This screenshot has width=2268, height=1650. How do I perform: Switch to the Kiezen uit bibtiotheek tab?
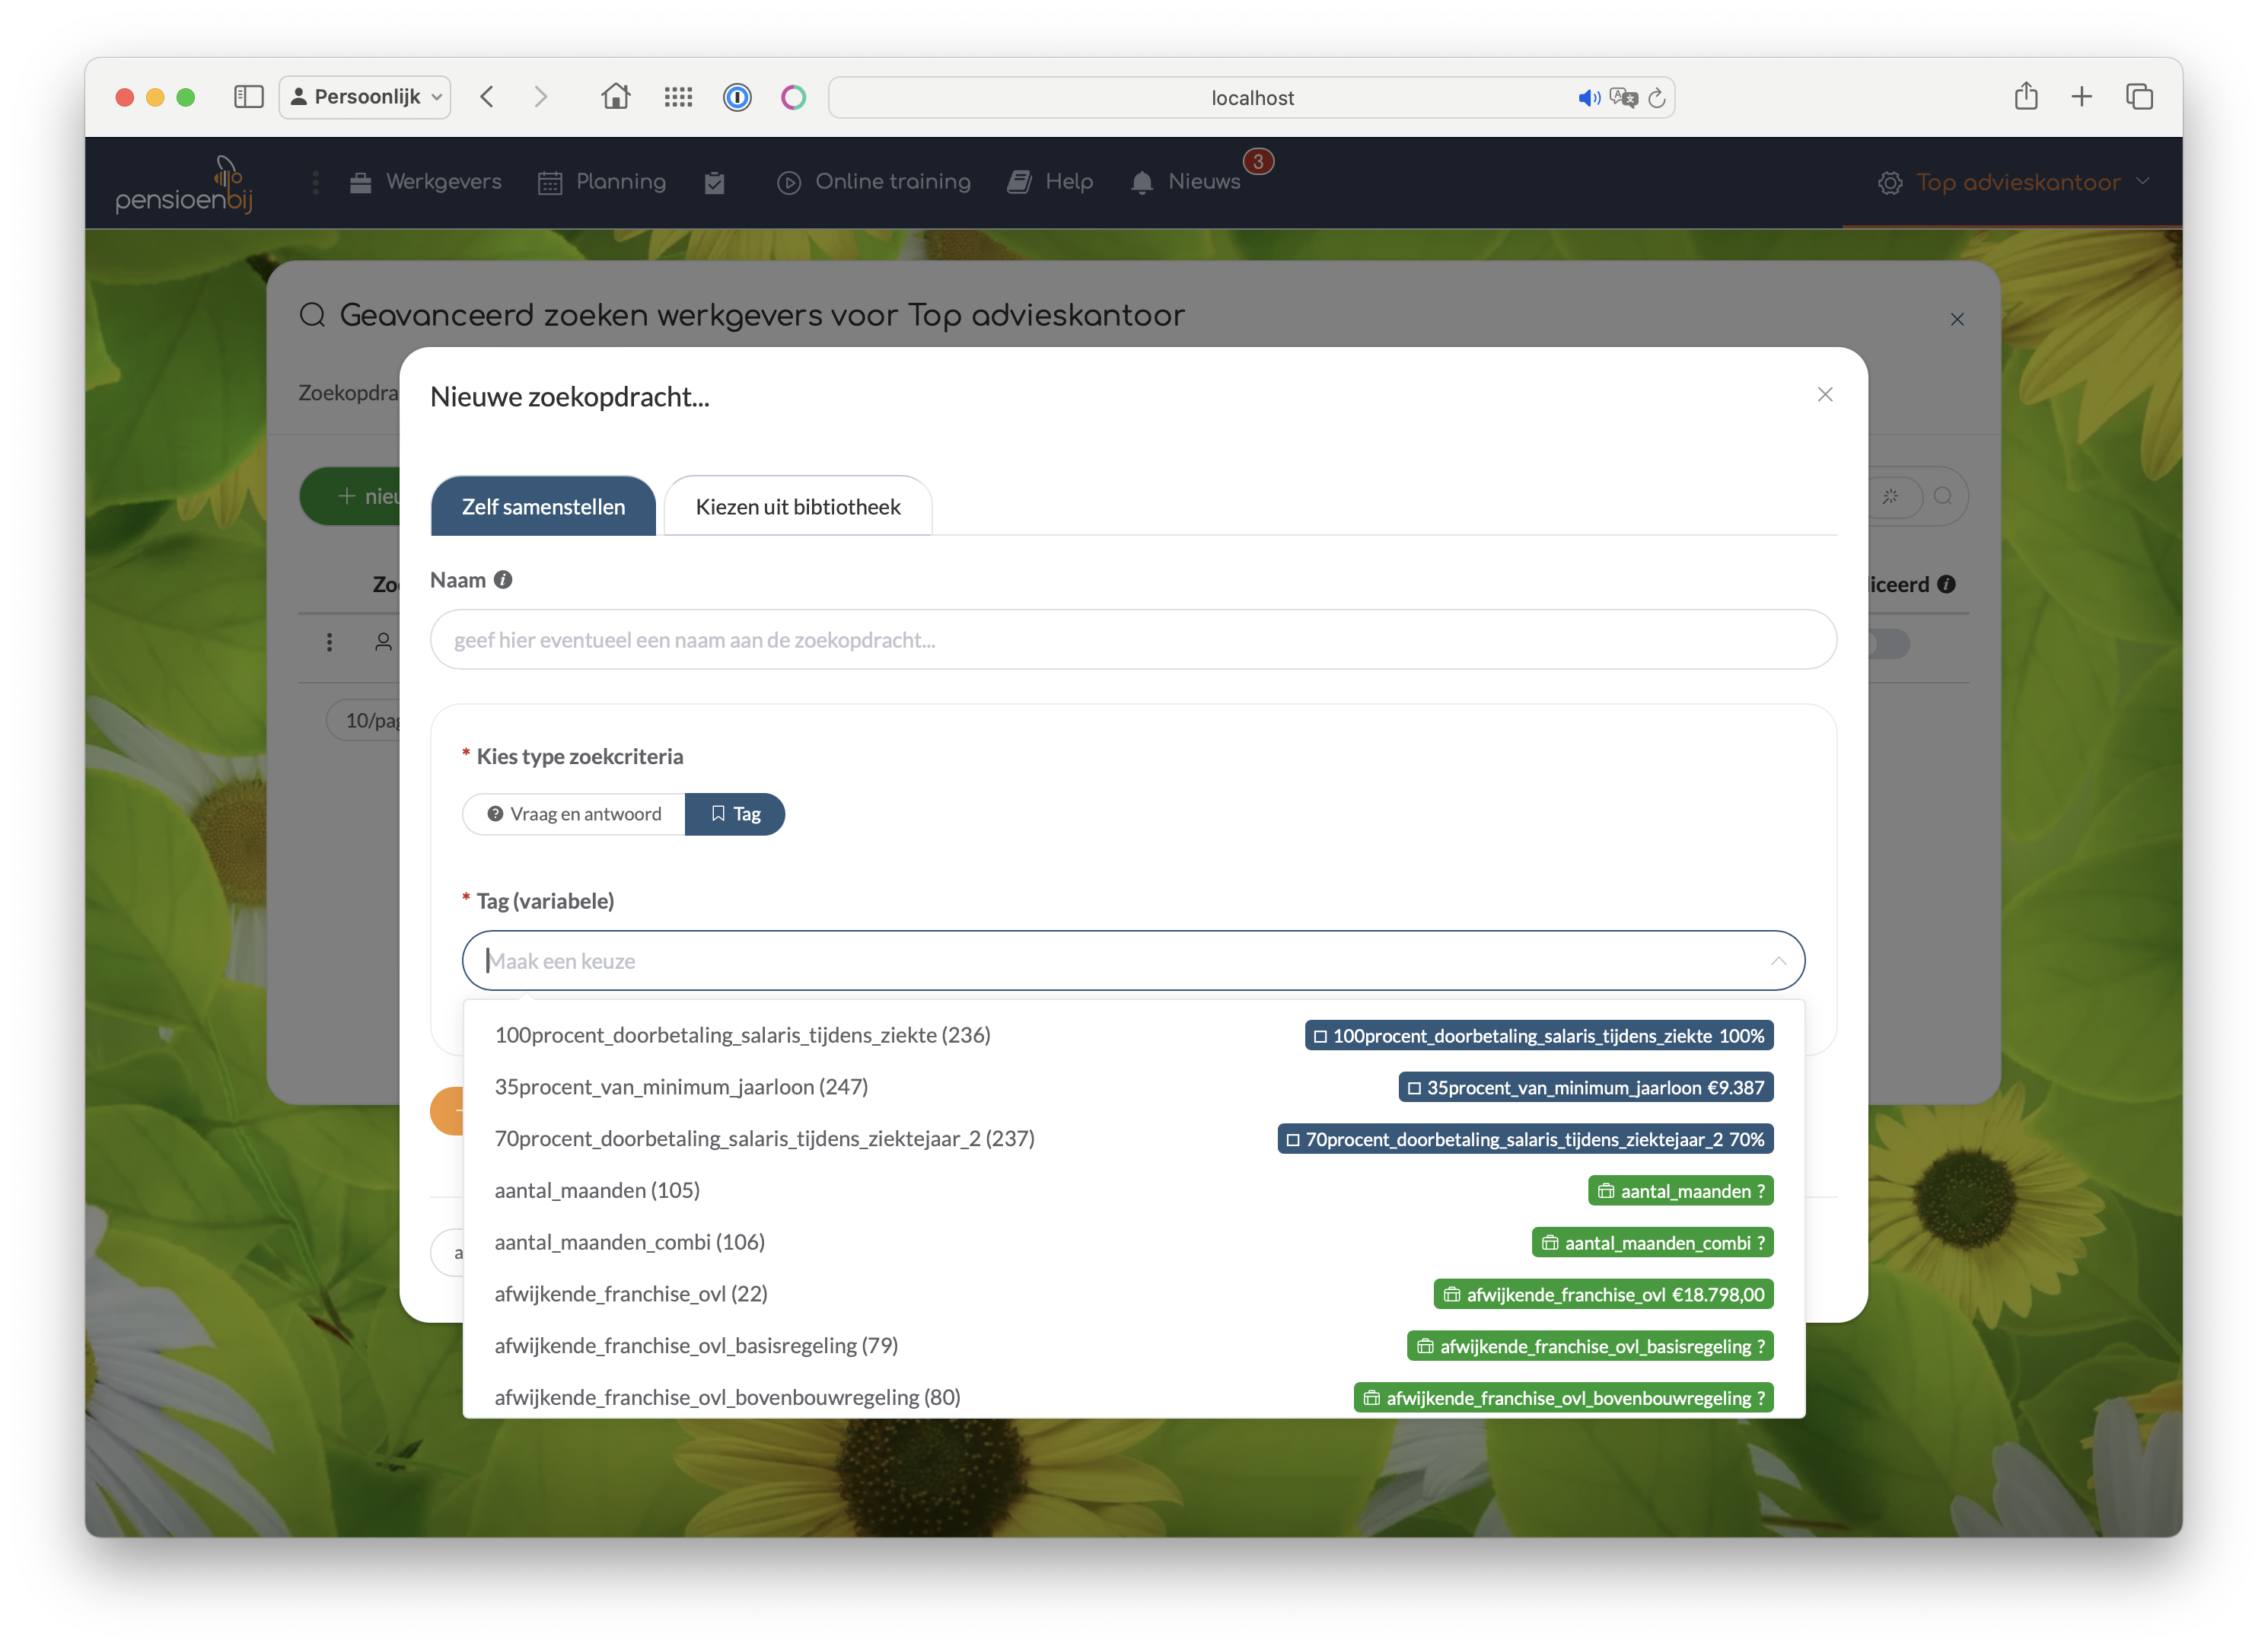(x=798, y=506)
